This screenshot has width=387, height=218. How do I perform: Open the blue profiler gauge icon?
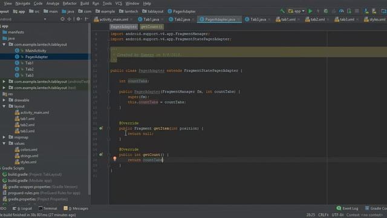coord(341,11)
